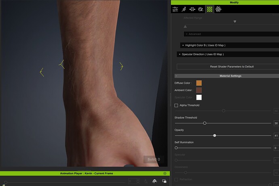Click the Ambient Color label

[184, 90]
